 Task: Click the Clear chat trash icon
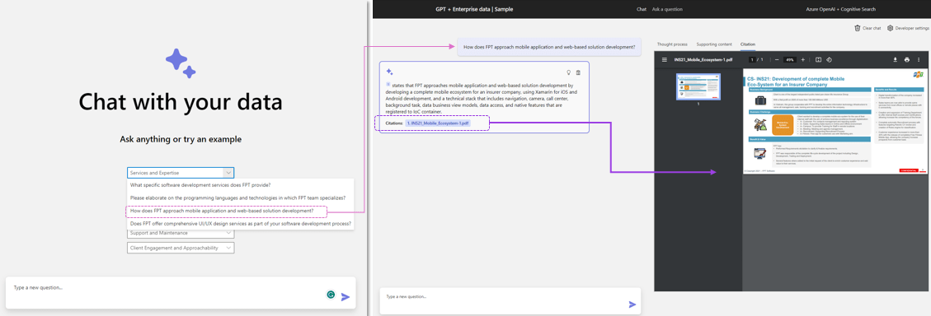[x=857, y=28]
